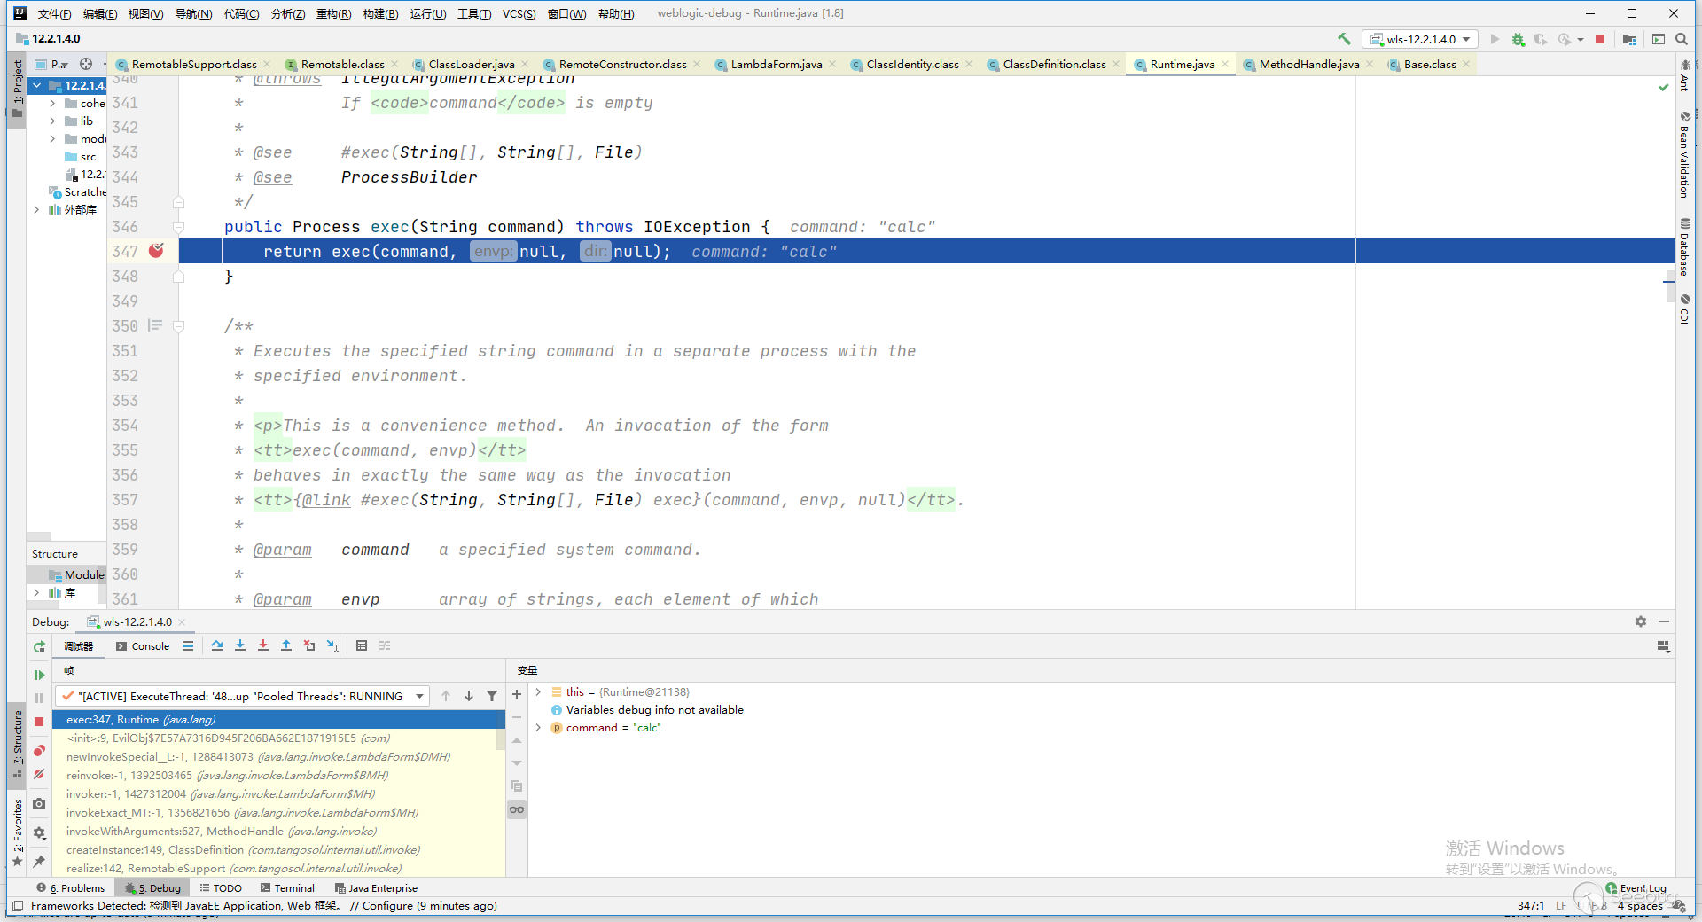
Task: Open the 运行(U) menu
Action: click(427, 13)
